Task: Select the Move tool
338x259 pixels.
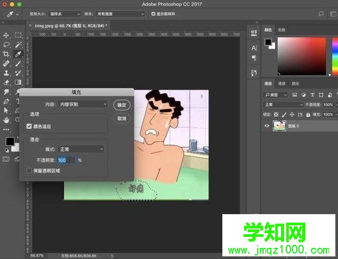Action: [x=6, y=35]
